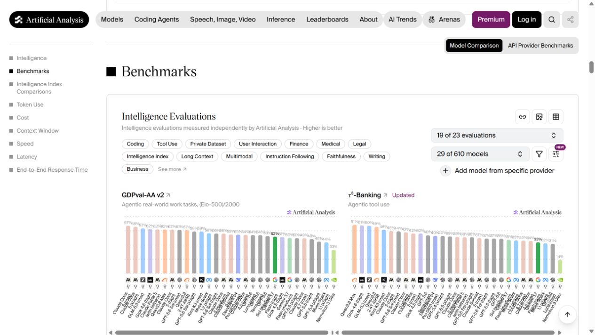Toggle the Medical filter tag
The image size is (595, 335).
(x=331, y=144)
